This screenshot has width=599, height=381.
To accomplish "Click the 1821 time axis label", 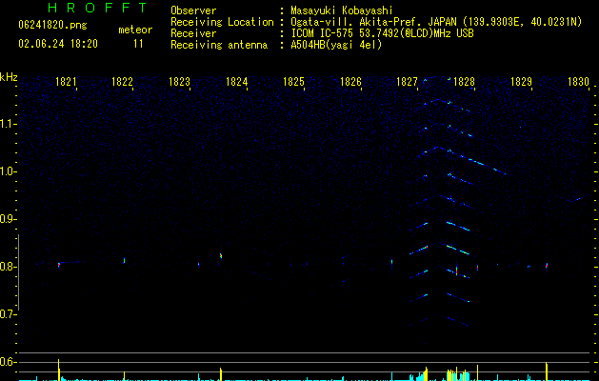I will [66, 82].
